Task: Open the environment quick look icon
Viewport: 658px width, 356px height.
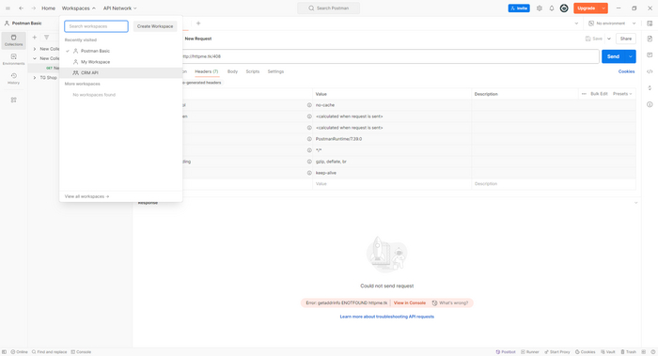Action: (650, 23)
